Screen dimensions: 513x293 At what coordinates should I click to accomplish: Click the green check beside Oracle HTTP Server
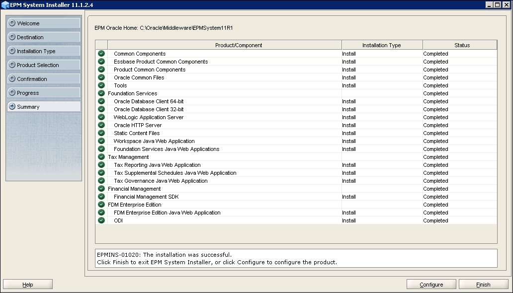point(101,125)
